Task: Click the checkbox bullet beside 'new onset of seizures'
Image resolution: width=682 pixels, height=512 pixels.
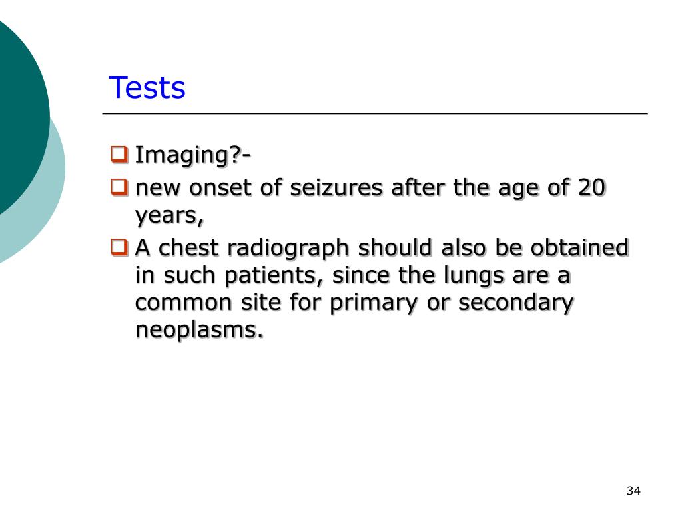Action: (x=120, y=187)
